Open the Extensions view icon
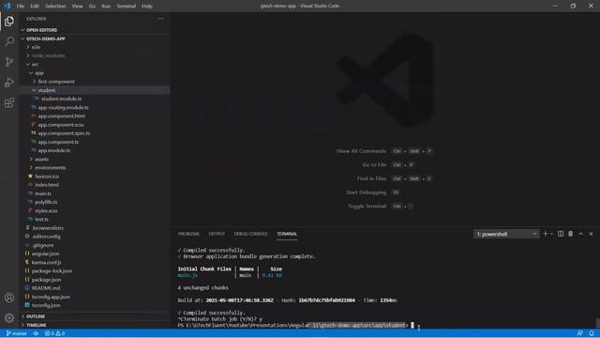 point(9,102)
